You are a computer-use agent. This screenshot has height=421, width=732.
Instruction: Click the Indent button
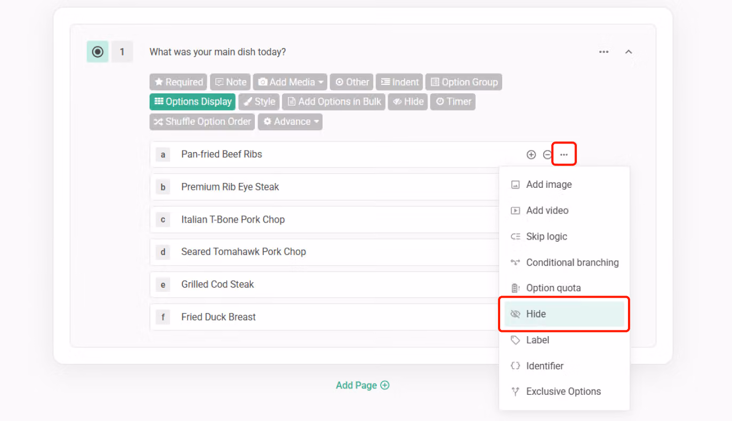(399, 82)
